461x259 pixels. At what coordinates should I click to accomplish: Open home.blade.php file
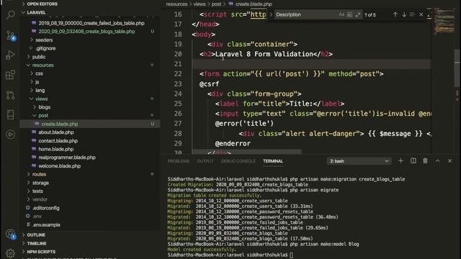56,149
